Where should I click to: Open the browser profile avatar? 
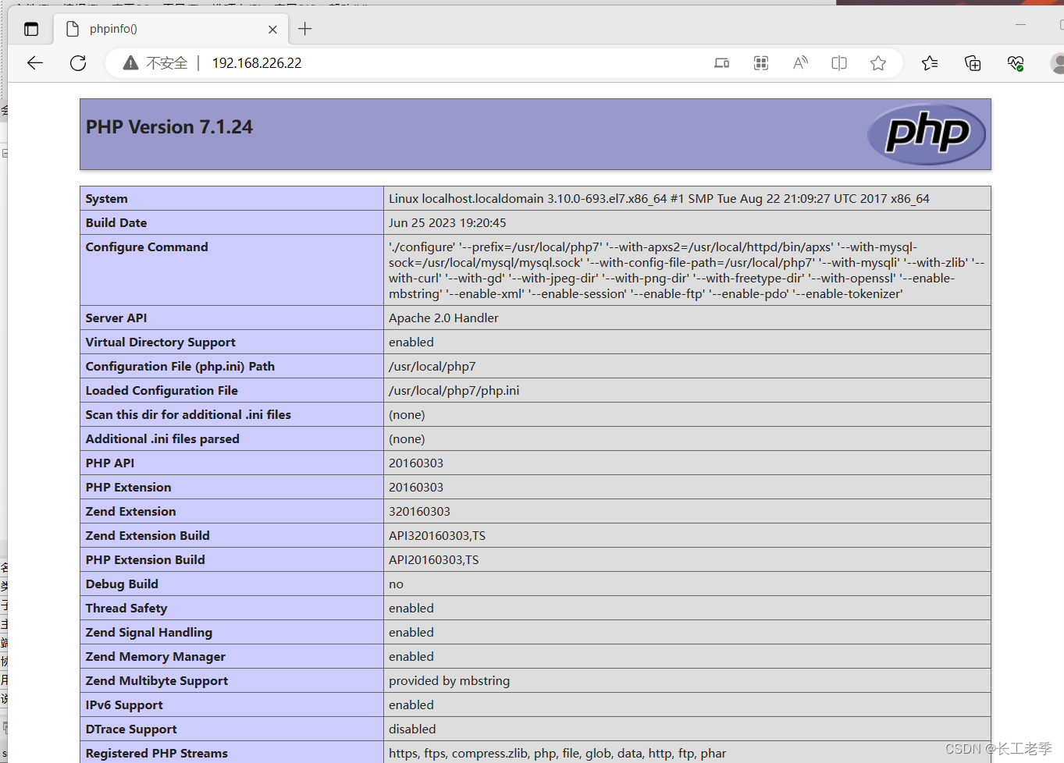coord(1058,63)
